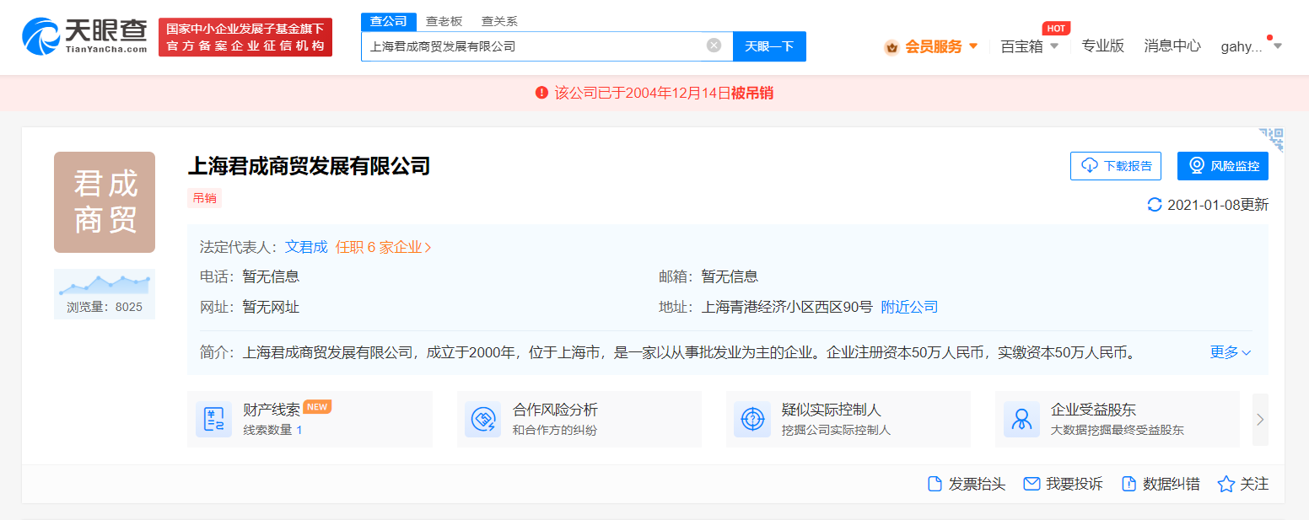Switch to the 查关系 tab
This screenshot has width=1309, height=520.
pyautogui.click(x=499, y=20)
